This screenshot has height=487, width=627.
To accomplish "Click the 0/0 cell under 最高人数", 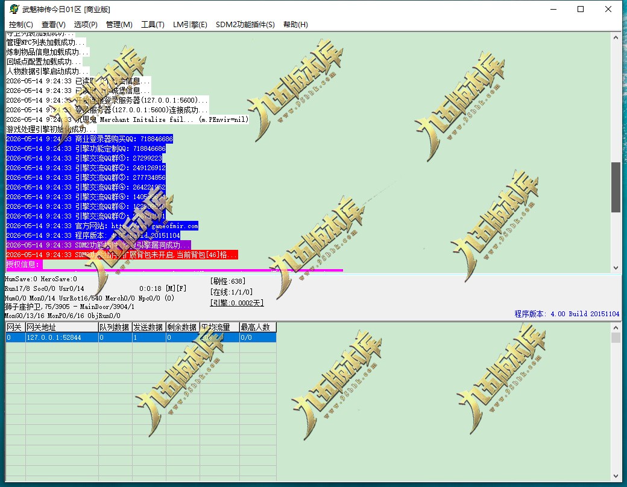I will click(x=258, y=337).
